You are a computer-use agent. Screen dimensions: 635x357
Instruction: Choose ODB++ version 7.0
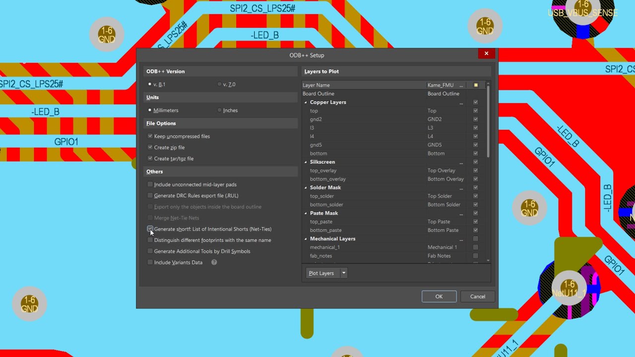(220, 84)
